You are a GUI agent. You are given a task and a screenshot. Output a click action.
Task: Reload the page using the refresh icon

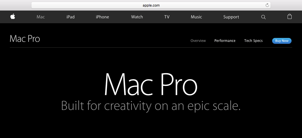click(267, 5)
